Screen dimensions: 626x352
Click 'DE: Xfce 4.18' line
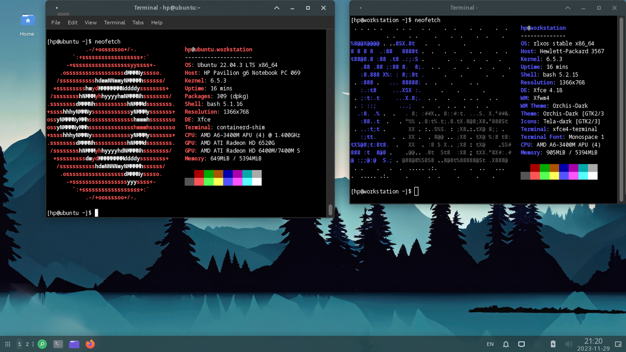(541, 90)
